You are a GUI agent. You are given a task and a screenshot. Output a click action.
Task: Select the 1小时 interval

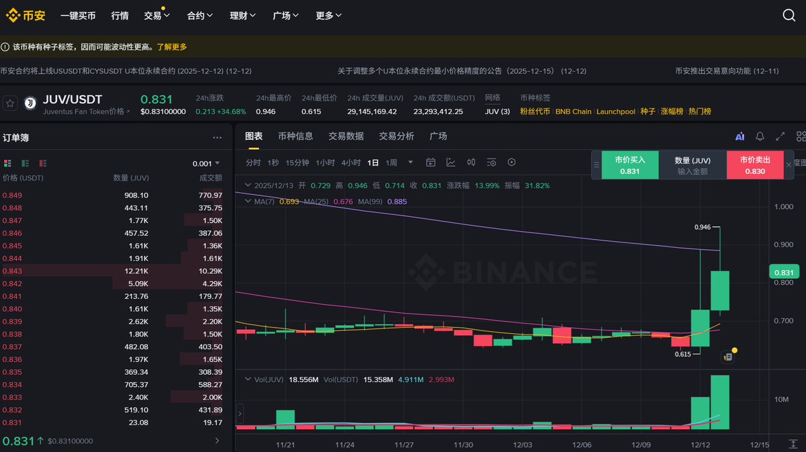[325, 163]
